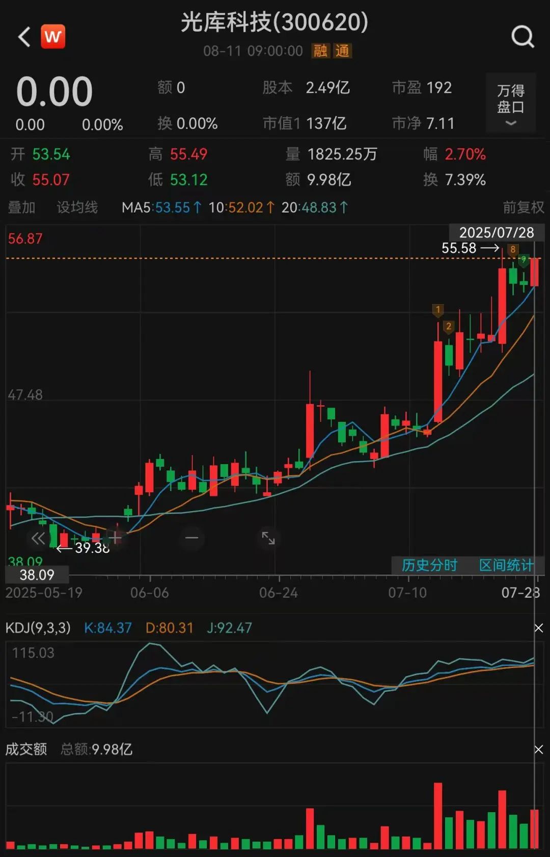Tap the 市值1 137亿 value
The width and height of the screenshot is (550, 857).
[305, 123]
